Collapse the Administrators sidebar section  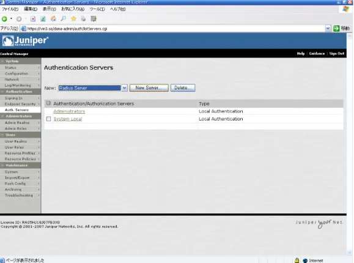point(2,116)
